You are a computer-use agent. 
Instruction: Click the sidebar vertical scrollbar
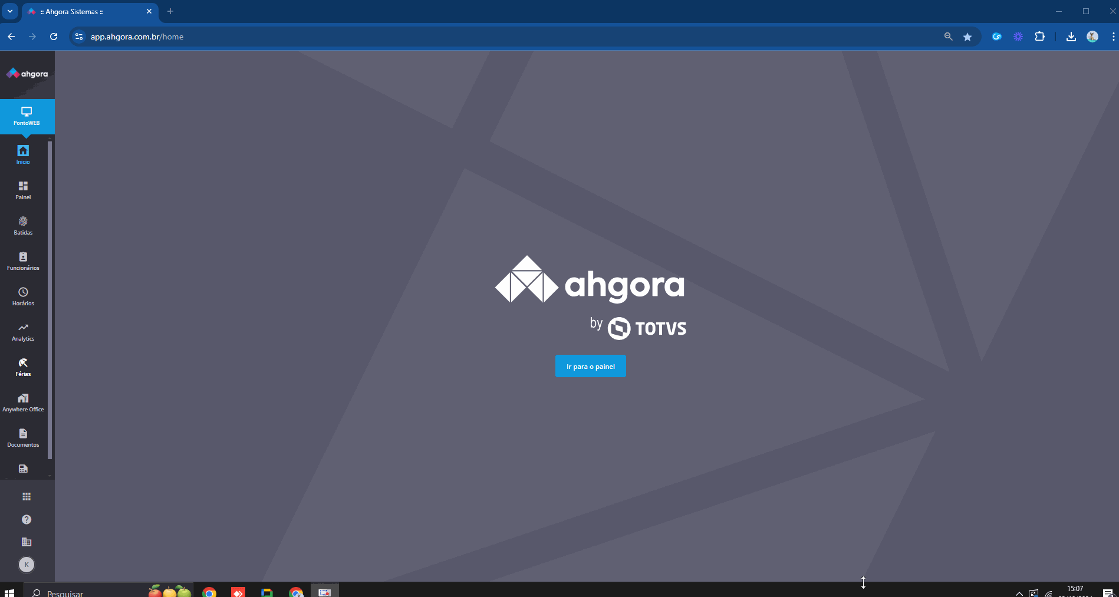[50, 299]
